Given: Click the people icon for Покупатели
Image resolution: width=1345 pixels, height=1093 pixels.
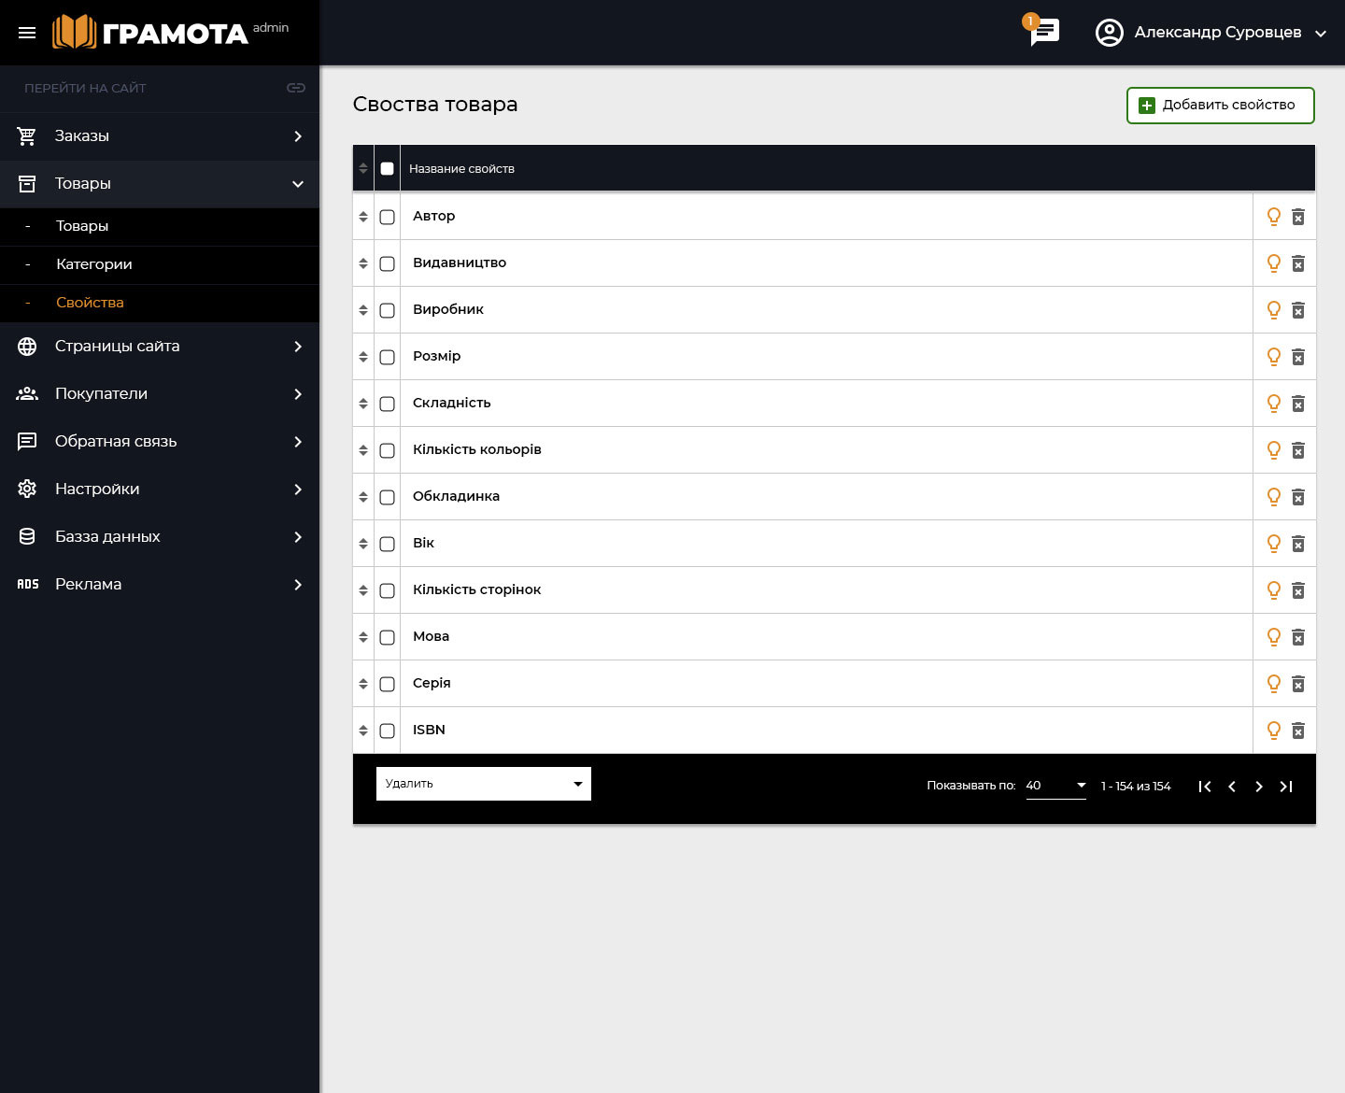Looking at the screenshot, I should pyautogui.click(x=27, y=394).
